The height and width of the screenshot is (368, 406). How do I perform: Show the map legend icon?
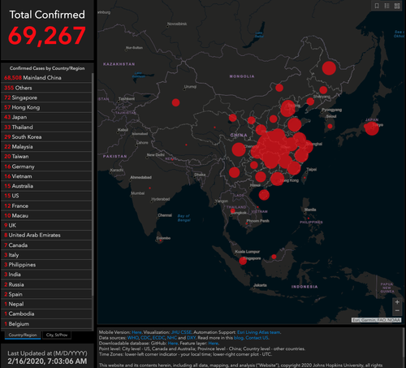click(387, 6)
